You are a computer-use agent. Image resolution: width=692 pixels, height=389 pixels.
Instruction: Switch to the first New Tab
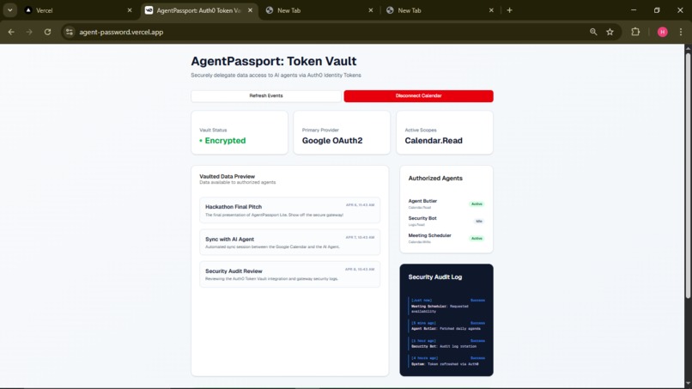coord(319,10)
